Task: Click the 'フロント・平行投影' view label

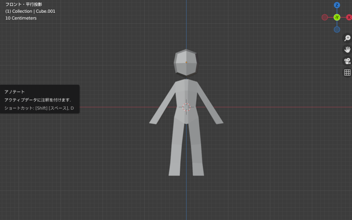Action: coord(24,4)
